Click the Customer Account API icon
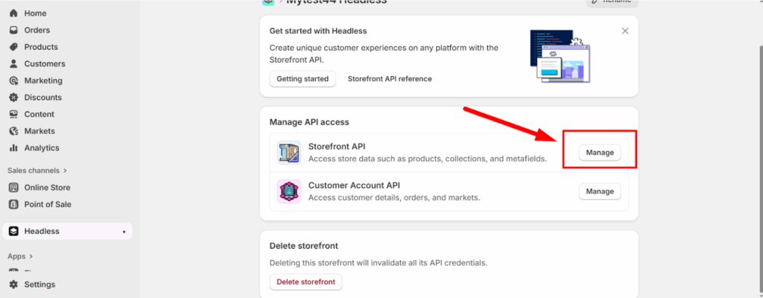This screenshot has width=763, height=298. pos(288,191)
